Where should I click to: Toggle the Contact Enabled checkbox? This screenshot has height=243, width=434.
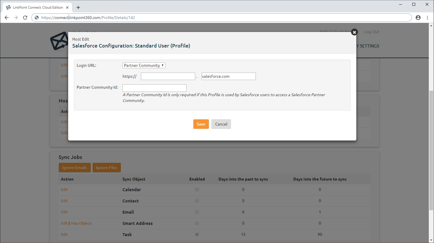pos(197,201)
